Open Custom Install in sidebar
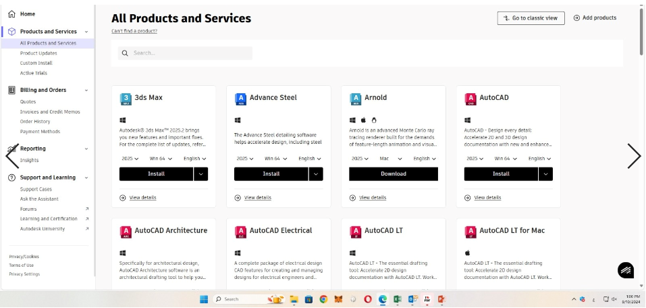The width and height of the screenshot is (646, 308). click(36, 63)
